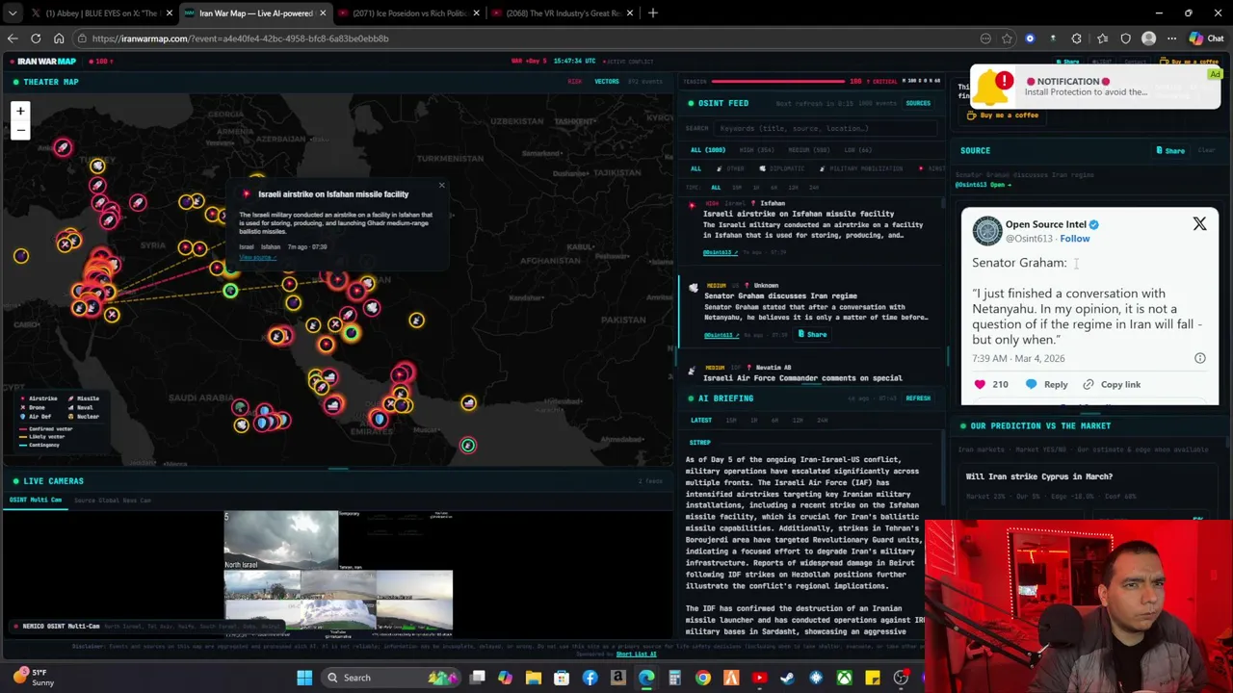Set feed time filter to 24H
The height and width of the screenshot is (693, 1233).
(814, 188)
